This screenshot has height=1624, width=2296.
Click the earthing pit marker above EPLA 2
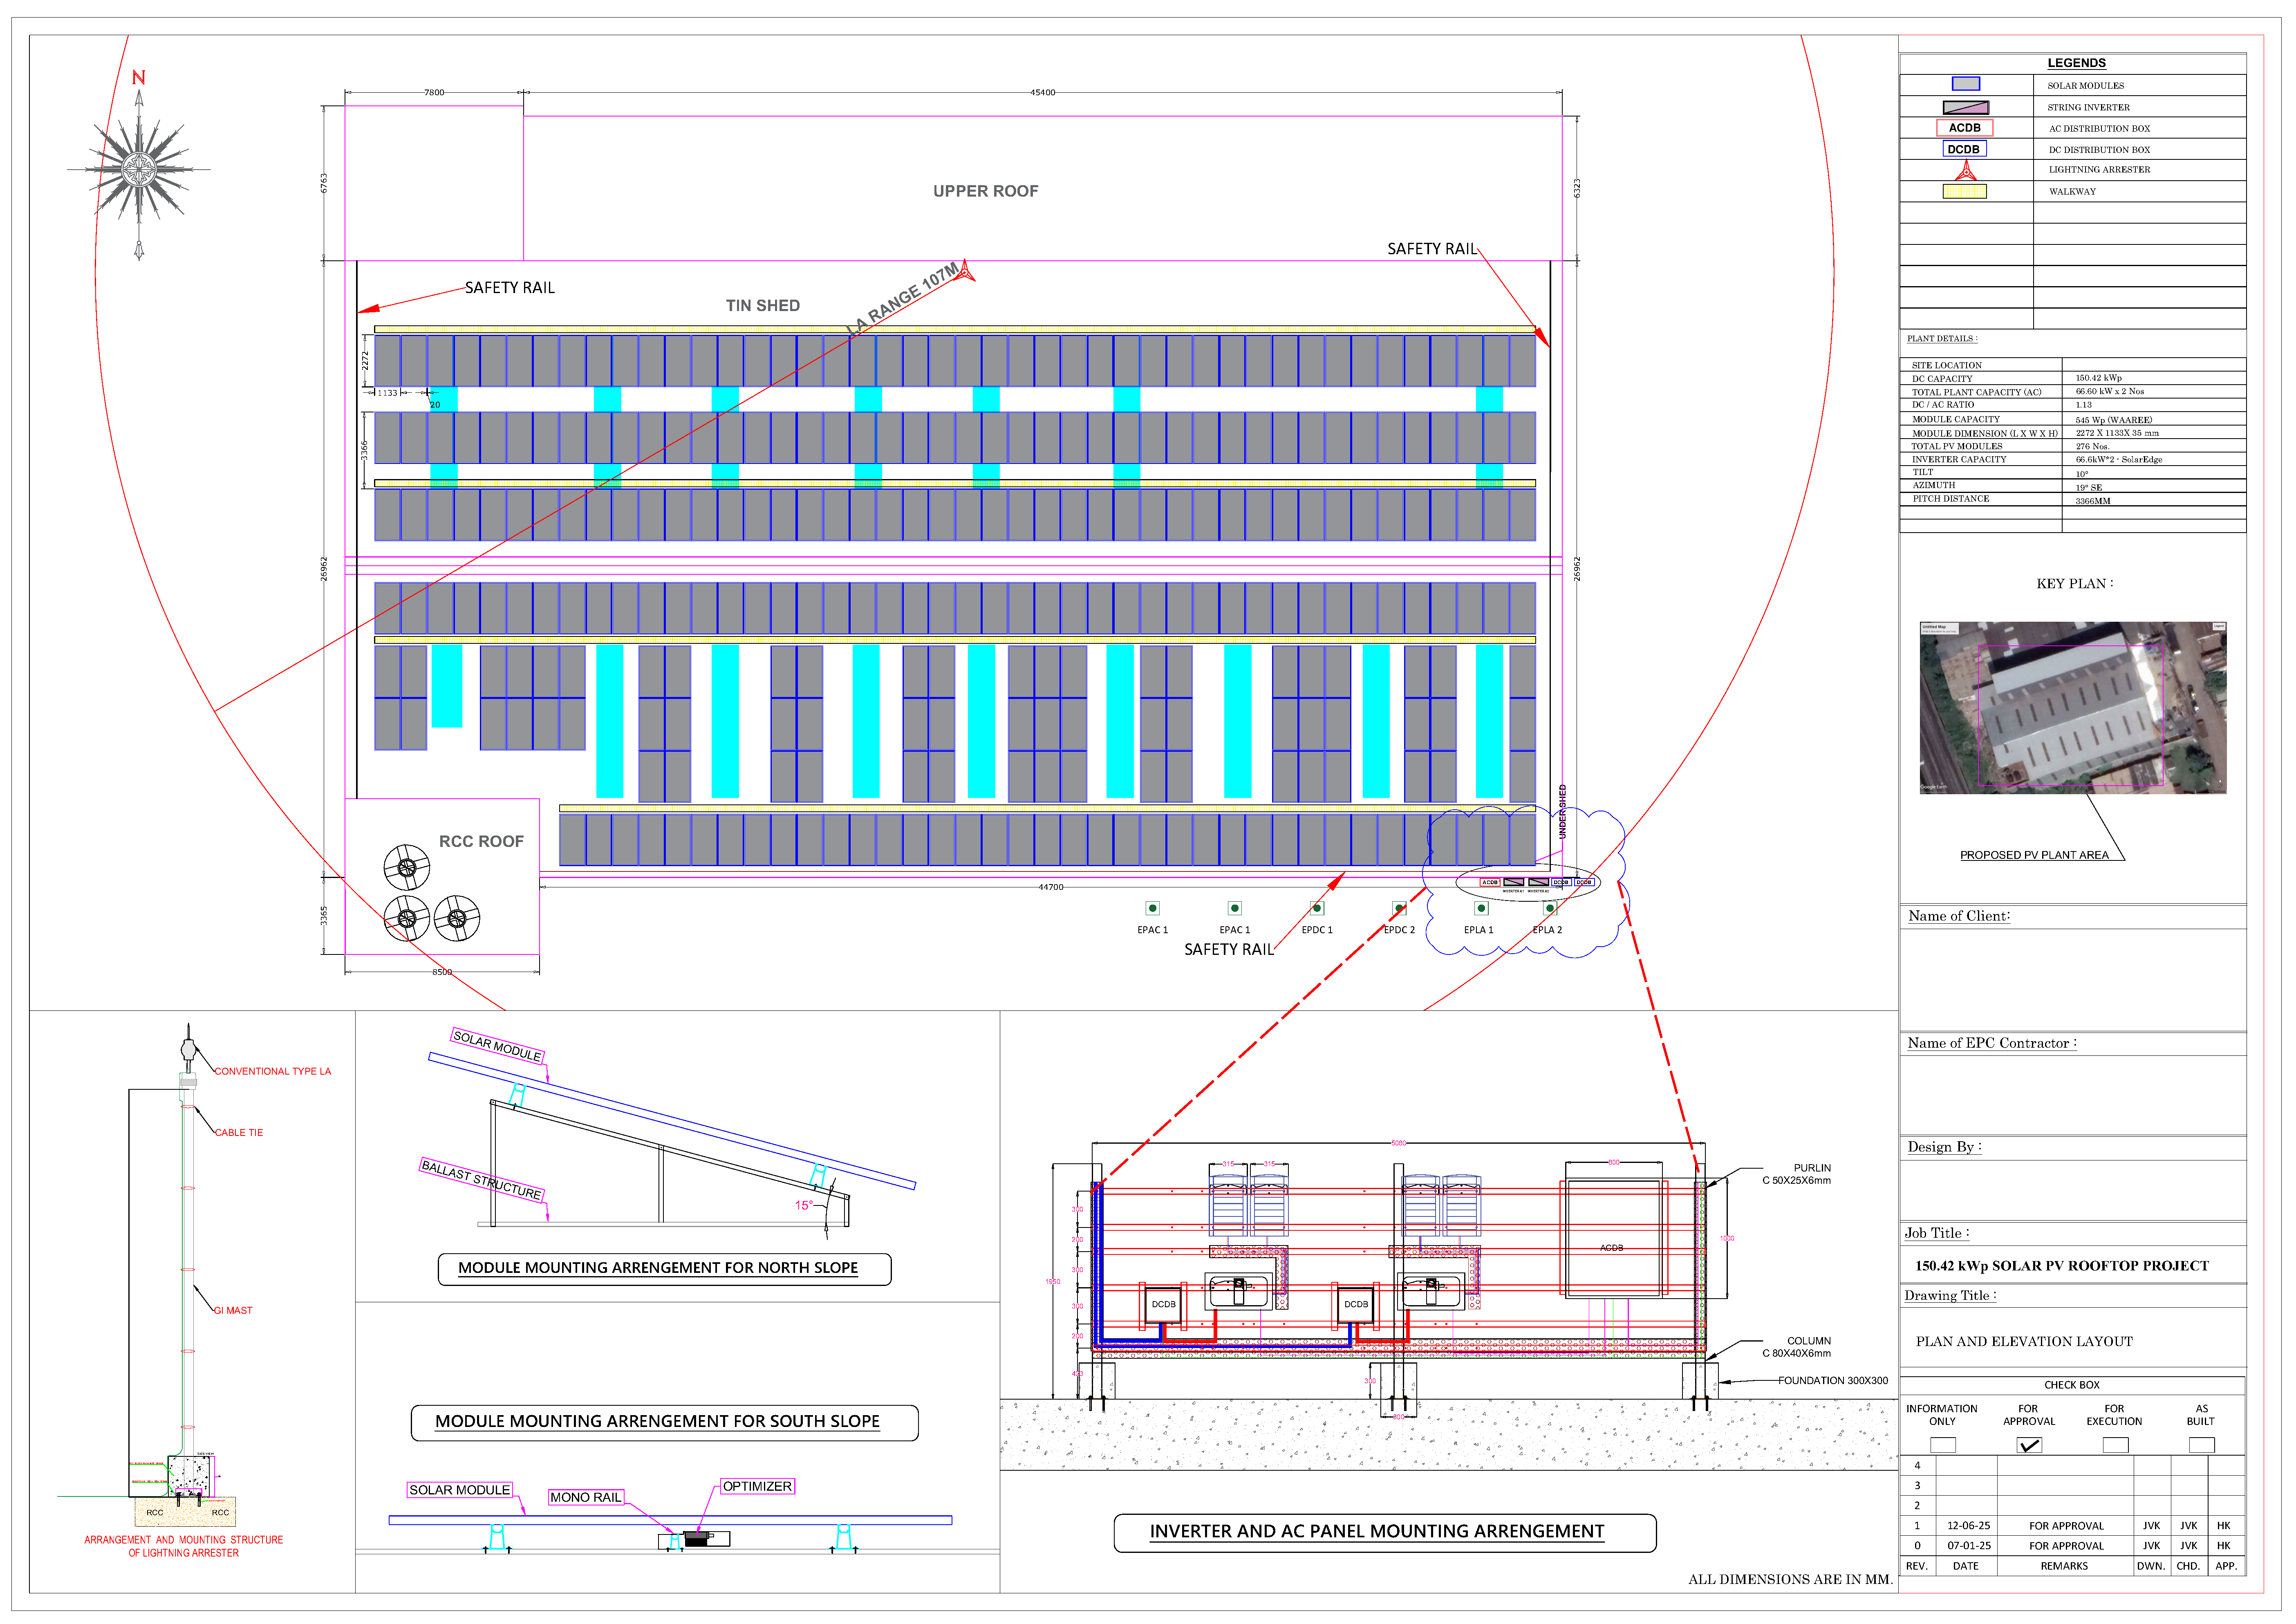(x=1549, y=908)
